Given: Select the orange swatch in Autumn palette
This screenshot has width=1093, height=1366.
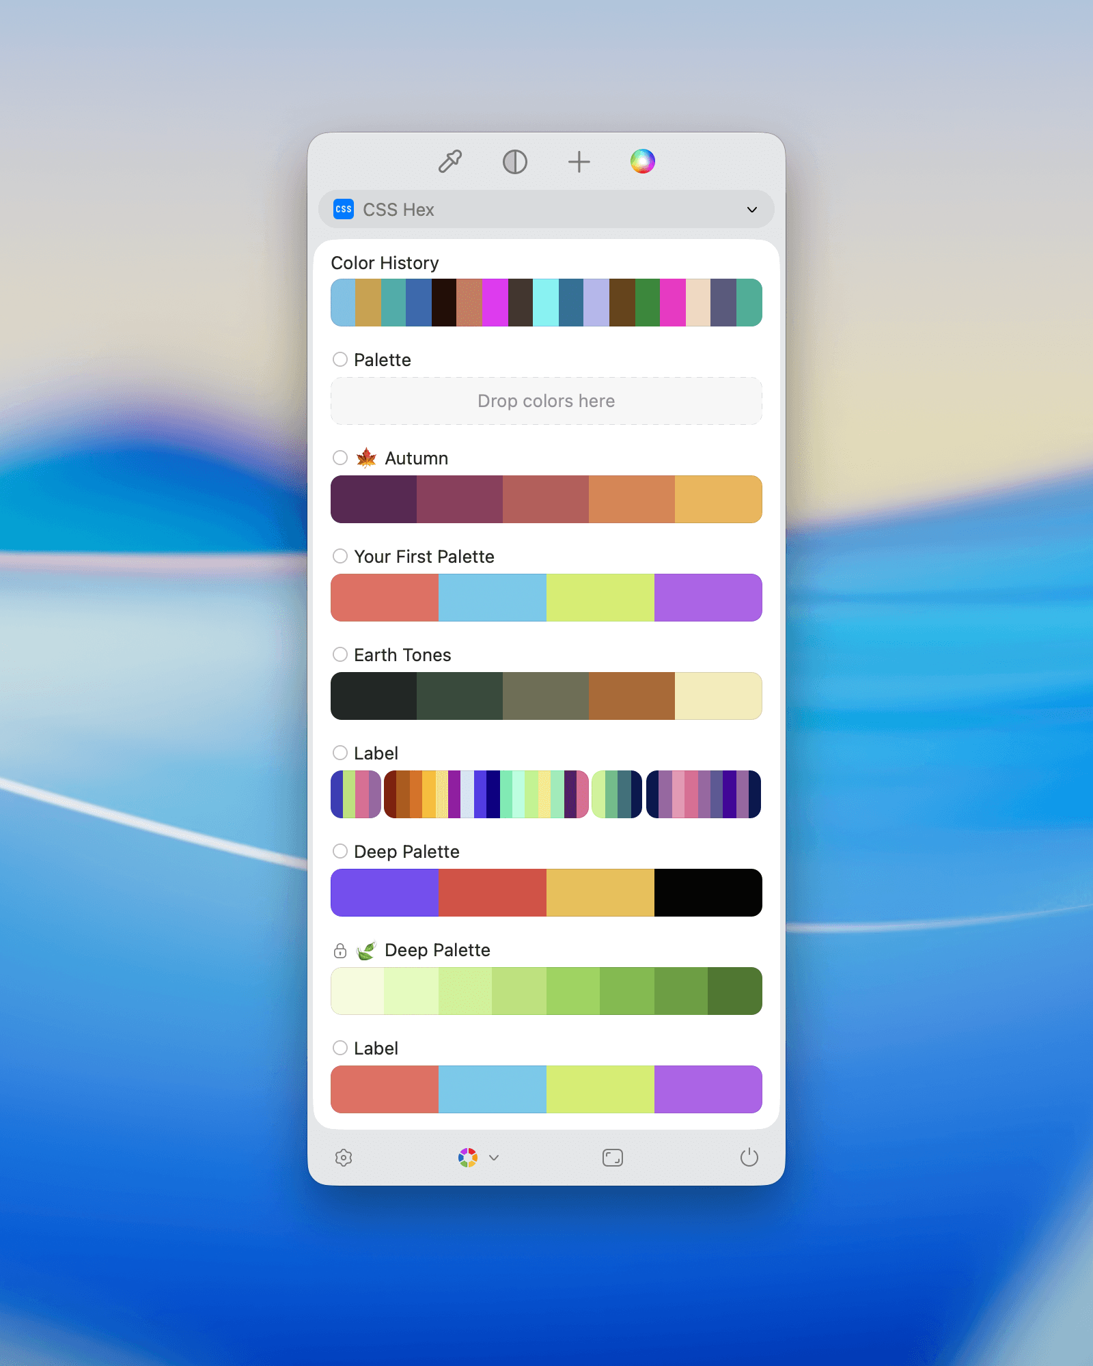Looking at the screenshot, I should 632,499.
